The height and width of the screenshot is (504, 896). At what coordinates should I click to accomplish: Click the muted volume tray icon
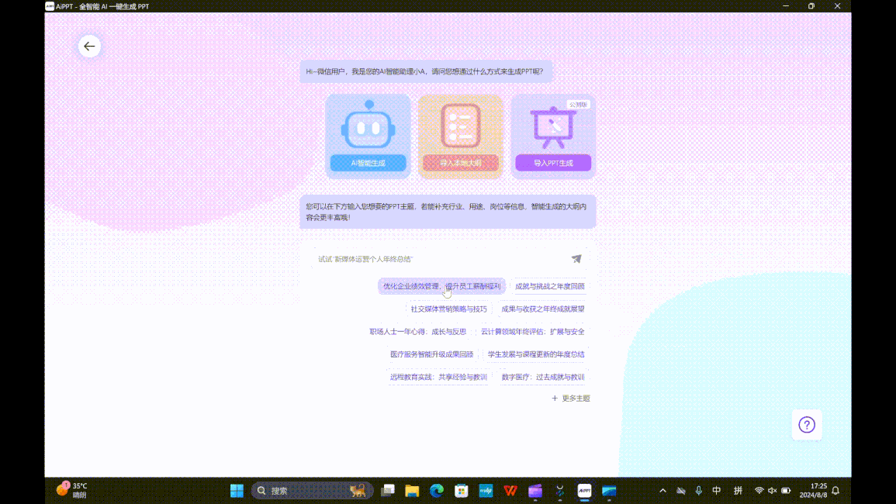(772, 490)
